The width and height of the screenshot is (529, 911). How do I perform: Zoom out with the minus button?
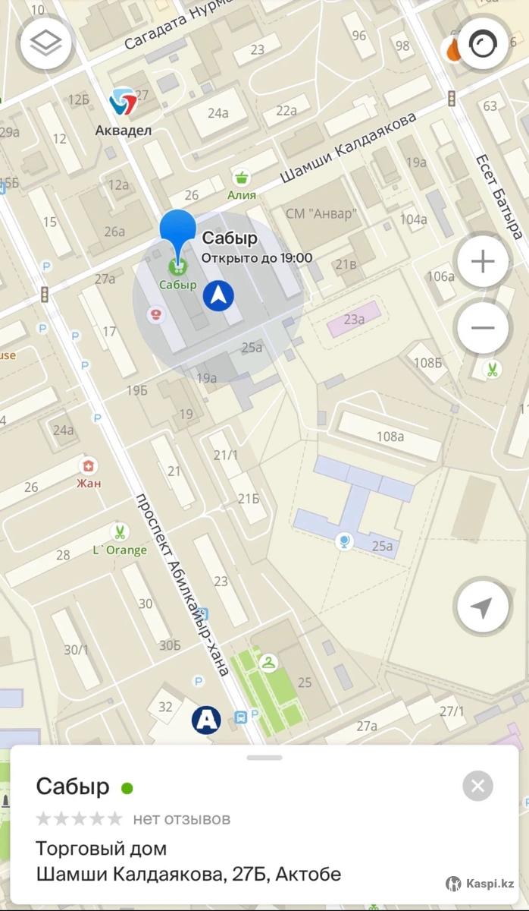483,329
